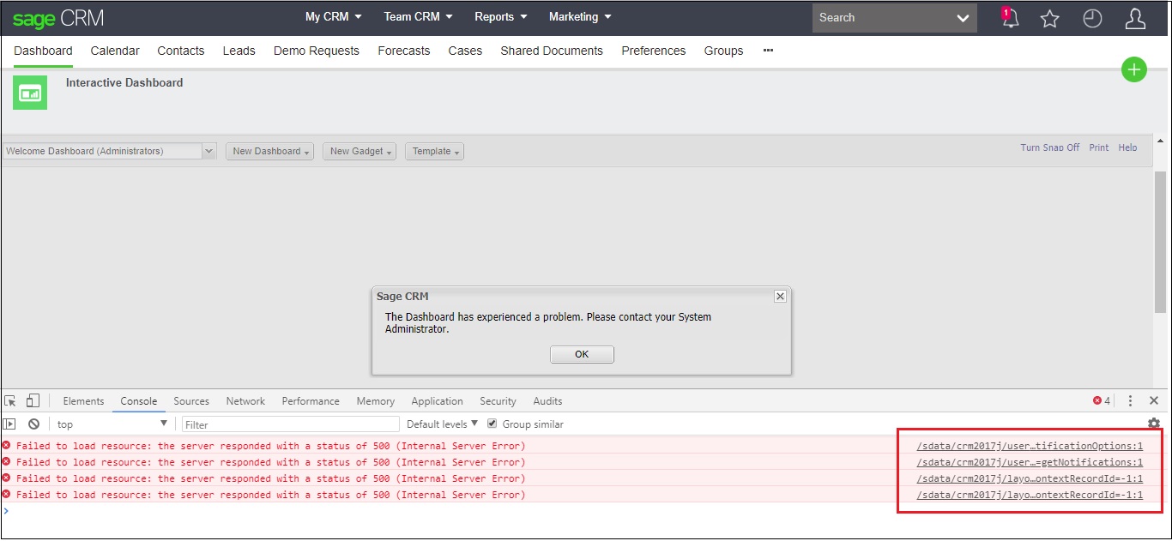This screenshot has width=1172, height=541.
Task: Open the New Dashboard dropdown
Action: click(x=269, y=151)
